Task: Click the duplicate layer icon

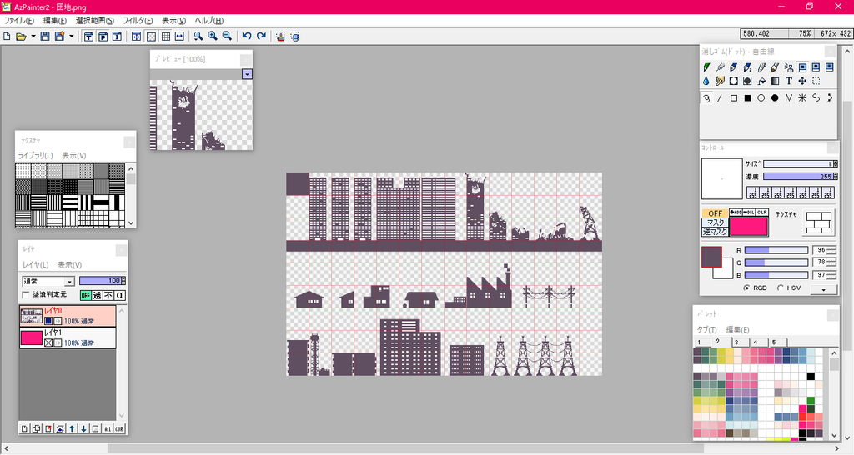Action: (x=37, y=429)
